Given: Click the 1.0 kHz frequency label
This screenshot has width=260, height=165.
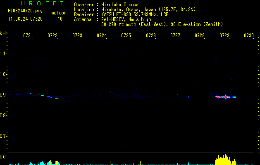Looking at the screenshot, I should click(3, 74).
